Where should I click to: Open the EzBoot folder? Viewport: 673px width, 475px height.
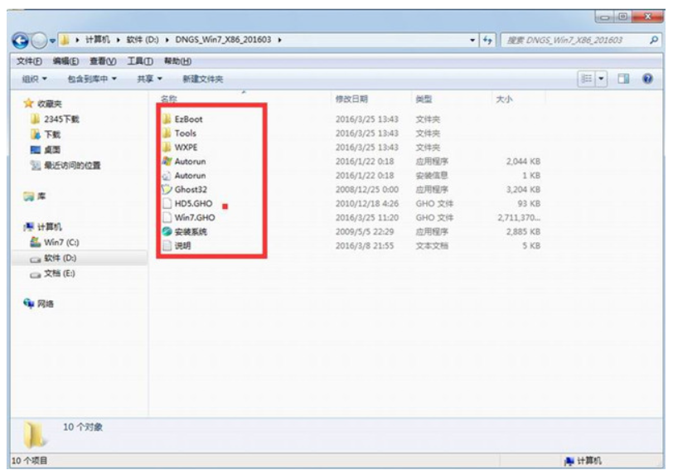(x=188, y=119)
